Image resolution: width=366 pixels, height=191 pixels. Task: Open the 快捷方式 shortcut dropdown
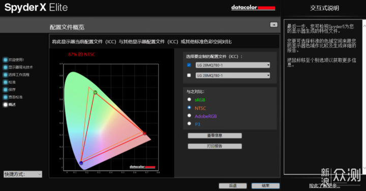point(23,174)
